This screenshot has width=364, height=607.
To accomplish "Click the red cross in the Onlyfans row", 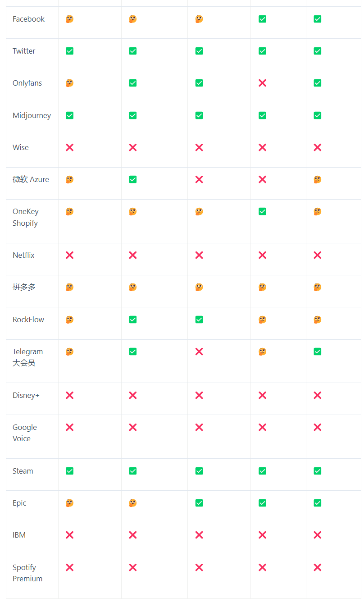I will 262,83.
